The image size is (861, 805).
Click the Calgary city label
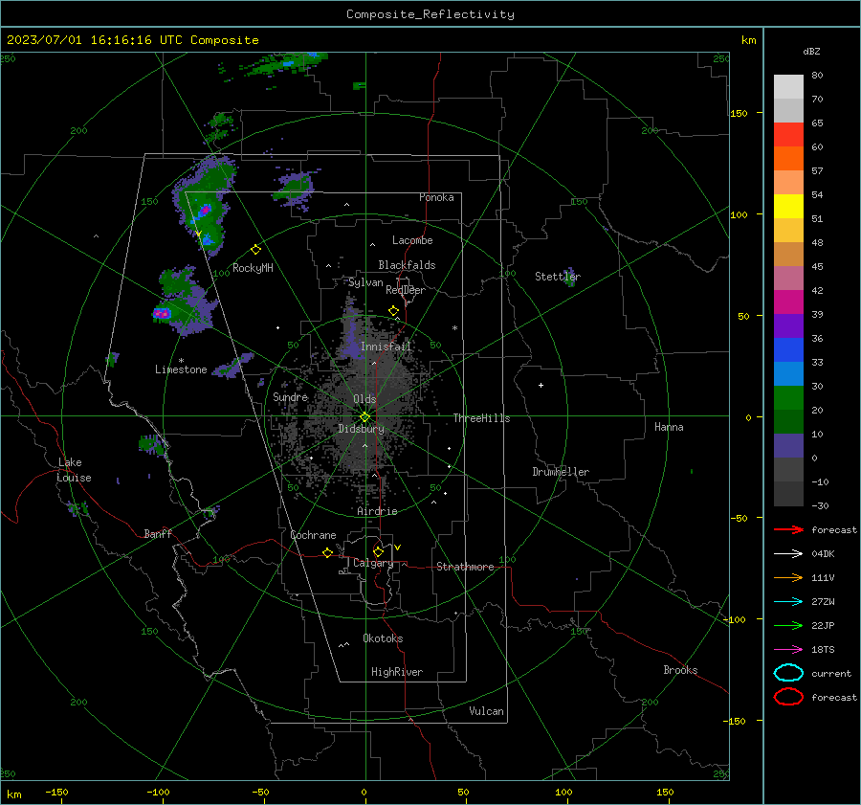coord(373,563)
